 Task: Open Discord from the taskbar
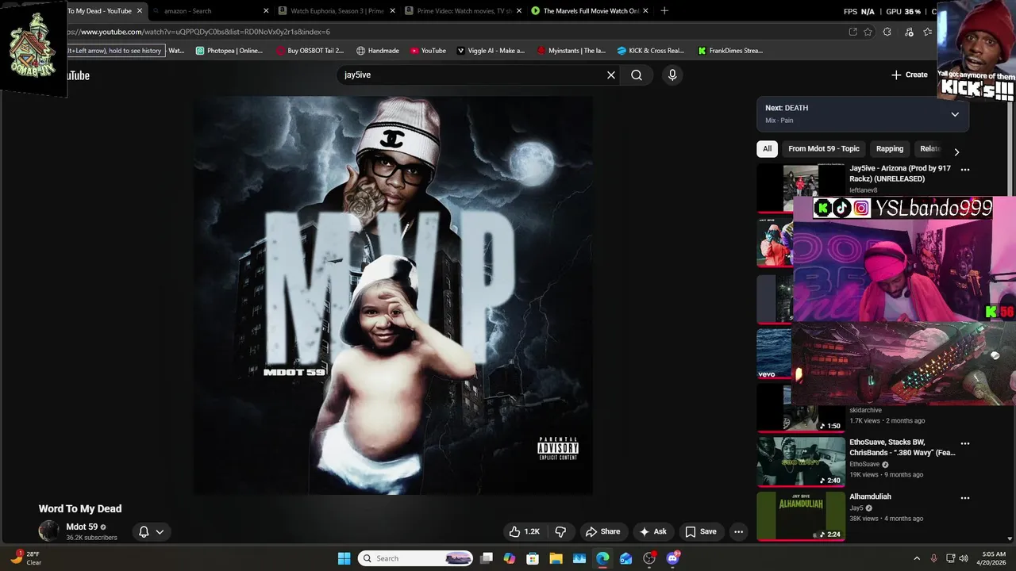coord(673,558)
